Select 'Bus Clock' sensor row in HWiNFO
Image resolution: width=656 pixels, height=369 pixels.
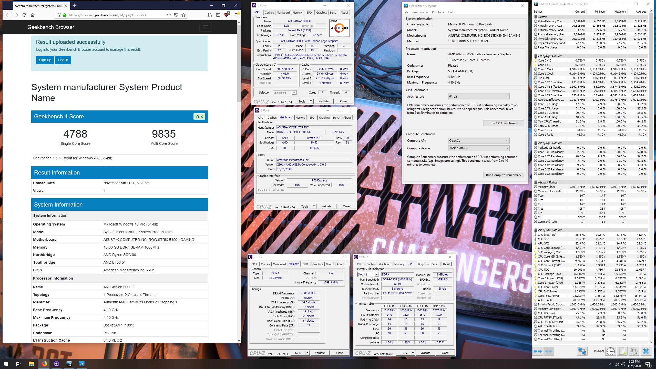tap(591, 78)
